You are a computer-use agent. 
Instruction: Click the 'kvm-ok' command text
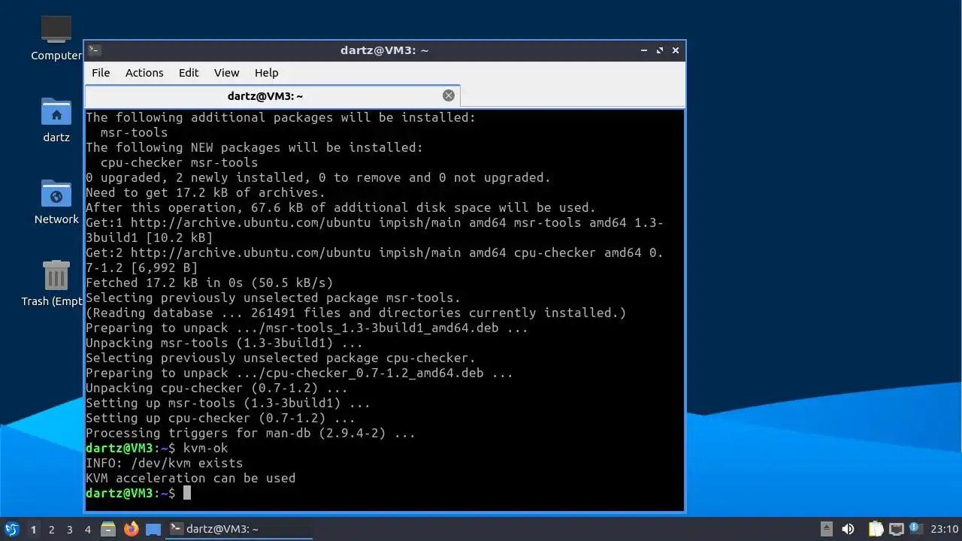tap(205, 448)
